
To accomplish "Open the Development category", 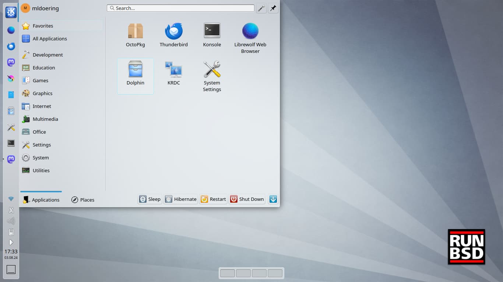I will (61, 55).
